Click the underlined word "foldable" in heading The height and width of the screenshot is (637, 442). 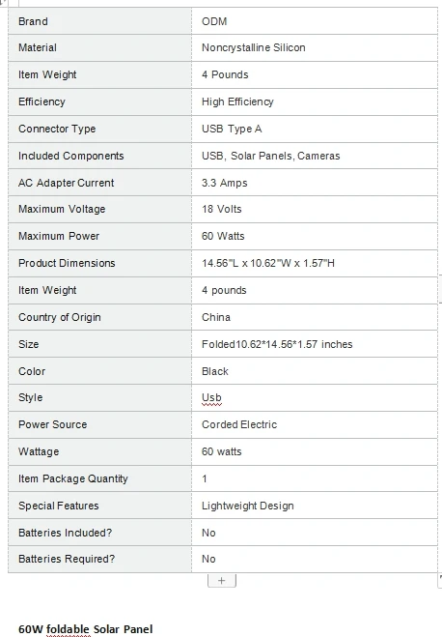pyautogui.click(x=69, y=629)
